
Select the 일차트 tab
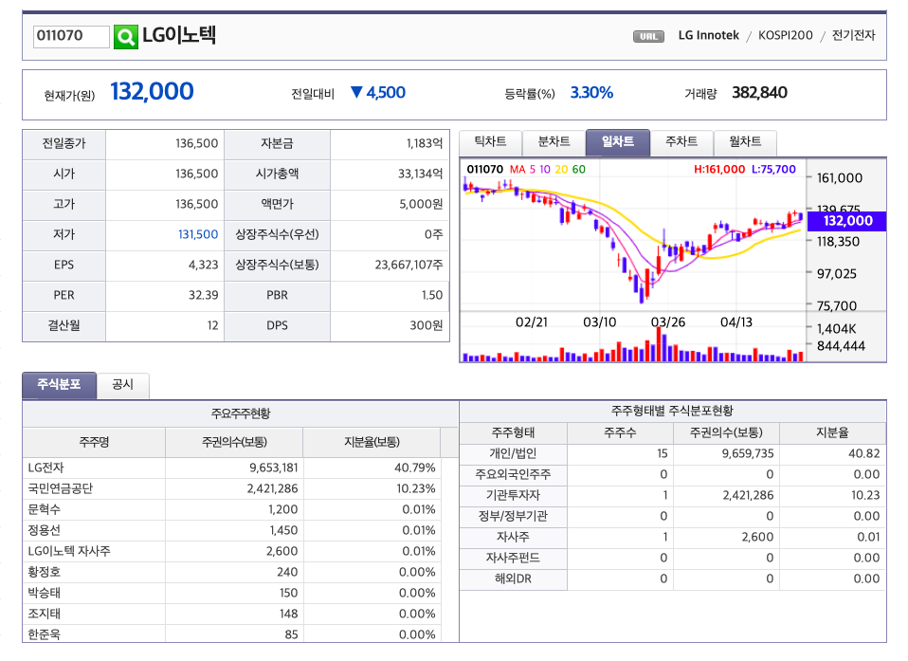click(617, 142)
